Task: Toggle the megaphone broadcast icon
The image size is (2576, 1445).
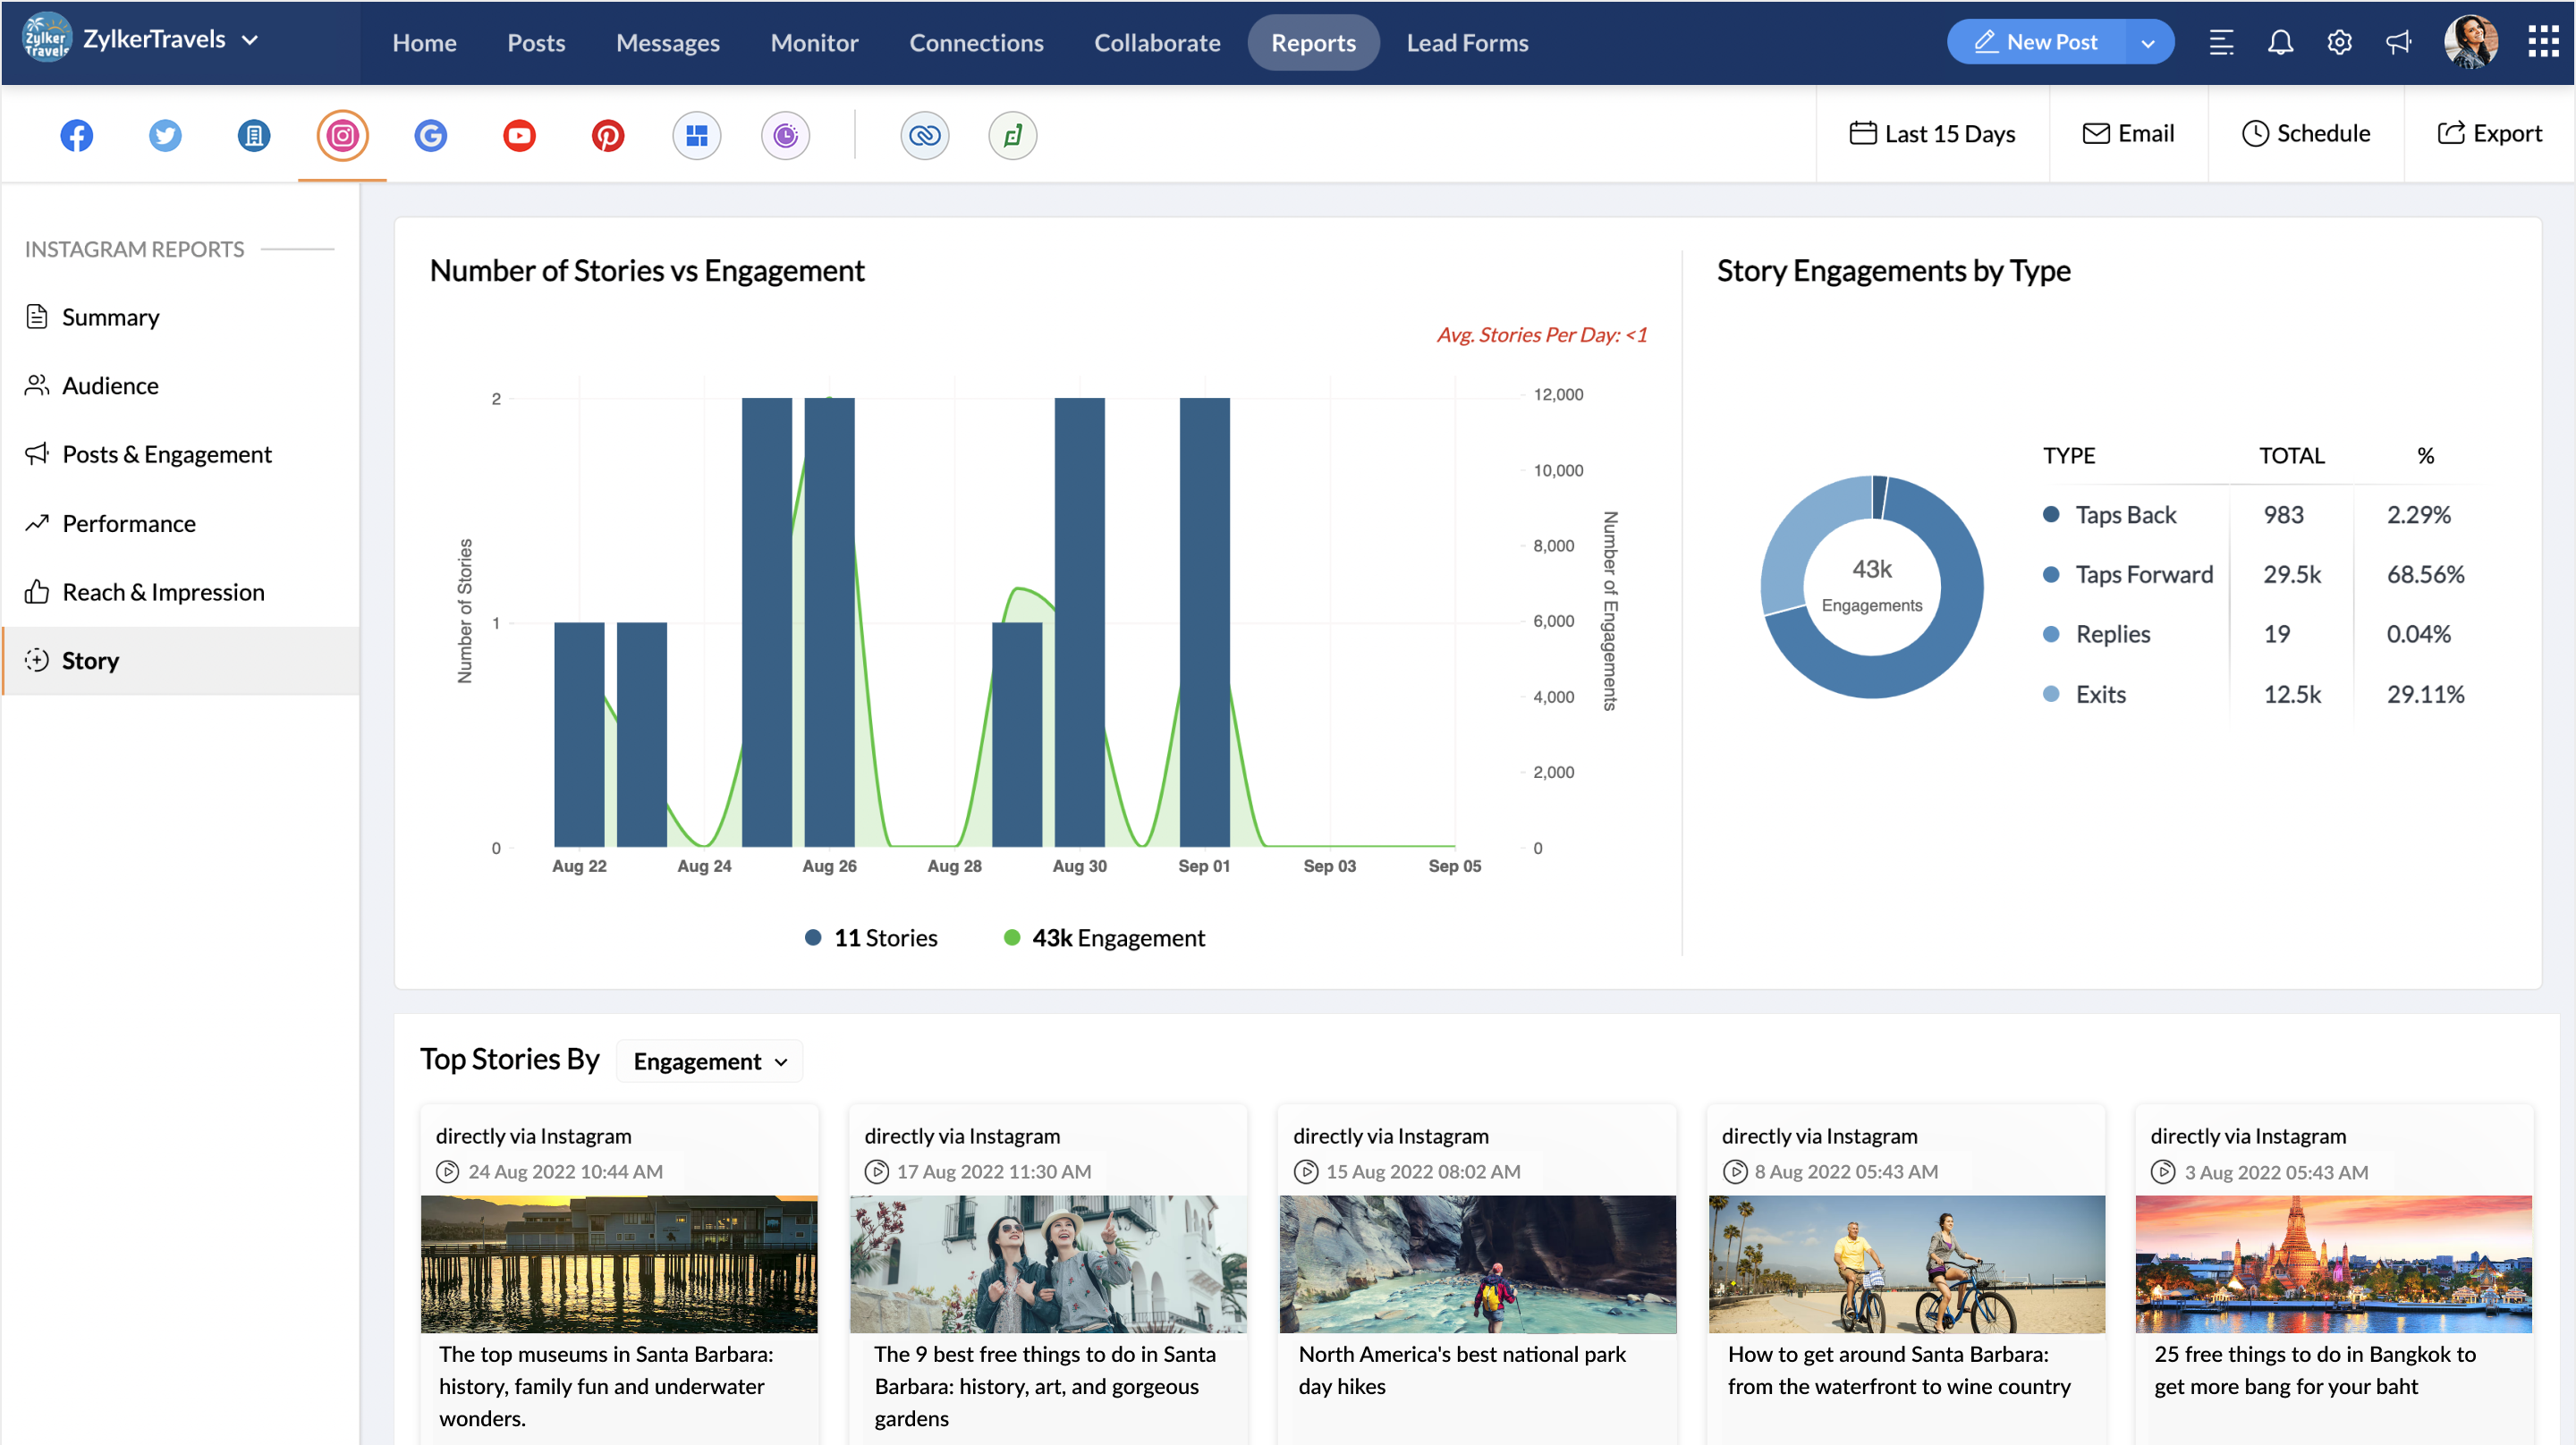Action: 2399,40
